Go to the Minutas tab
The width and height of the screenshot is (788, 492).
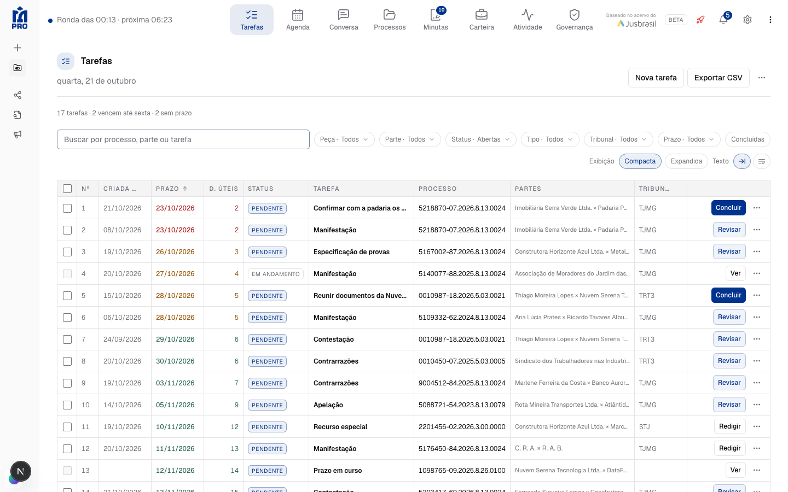(x=436, y=20)
